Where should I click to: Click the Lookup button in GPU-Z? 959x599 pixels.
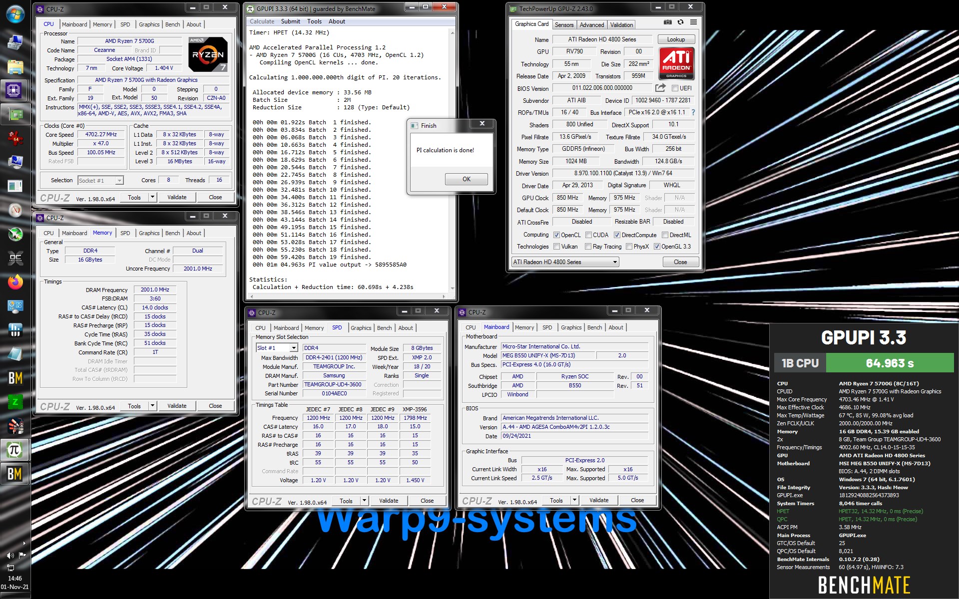[x=676, y=39]
